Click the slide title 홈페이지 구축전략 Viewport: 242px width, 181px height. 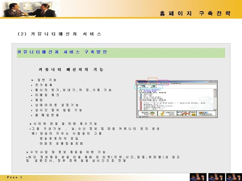tap(195, 13)
